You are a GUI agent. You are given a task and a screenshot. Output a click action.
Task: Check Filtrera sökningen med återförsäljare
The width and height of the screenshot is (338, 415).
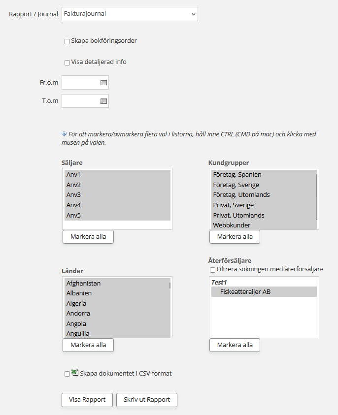point(212,270)
